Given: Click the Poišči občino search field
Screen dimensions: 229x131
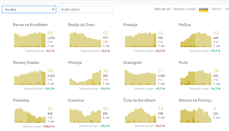Looking at the screenshot, I should pos(86,10).
